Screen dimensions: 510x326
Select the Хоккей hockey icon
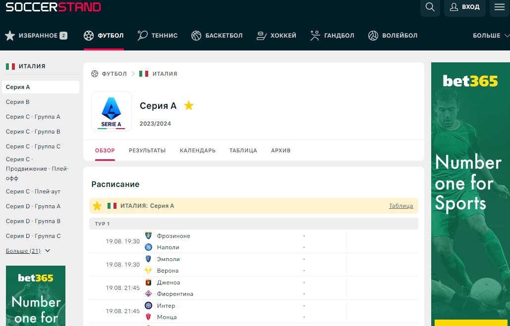pyautogui.click(x=261, y=35)
